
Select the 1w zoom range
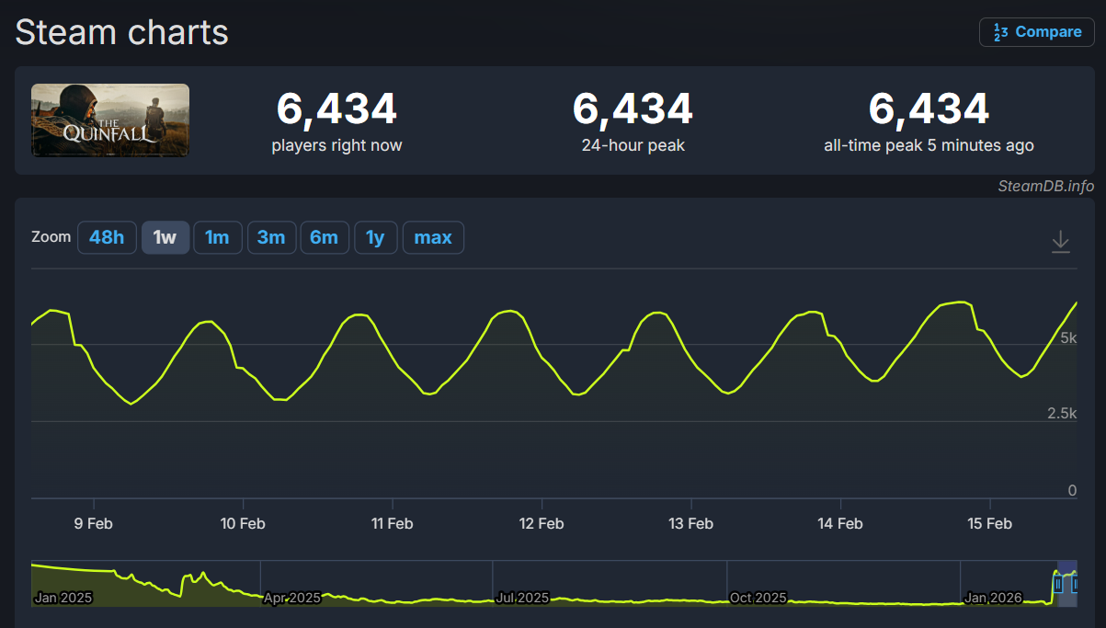[x=165, y=238]
